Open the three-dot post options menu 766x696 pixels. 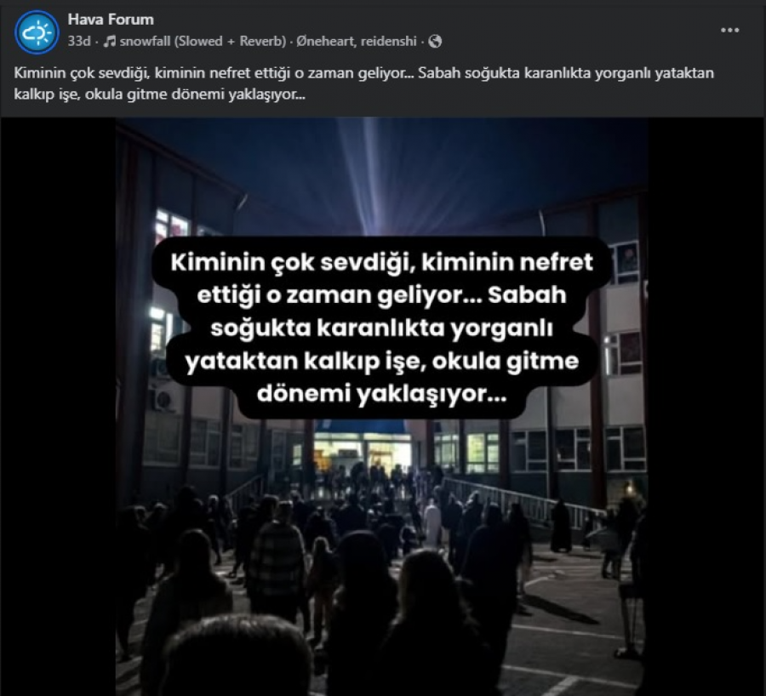click(729, 31)
